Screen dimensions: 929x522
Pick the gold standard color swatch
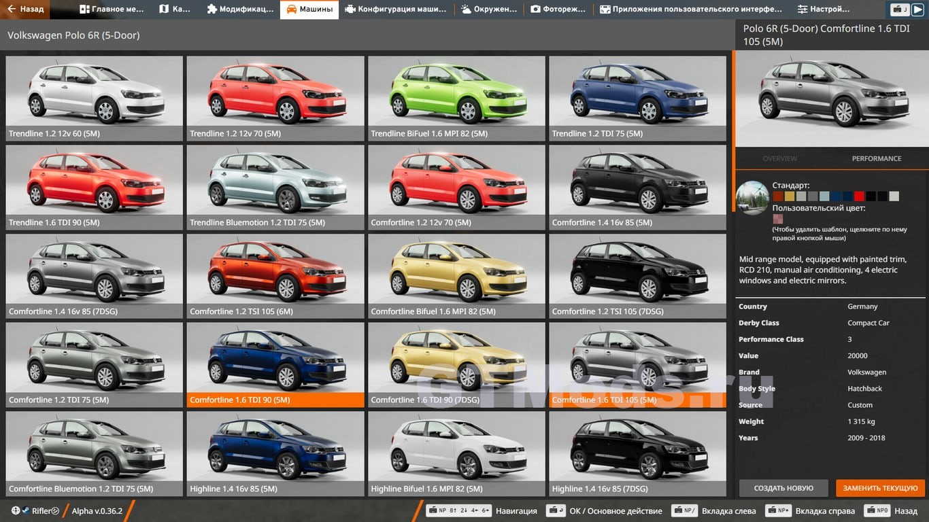tap(789, 196)
